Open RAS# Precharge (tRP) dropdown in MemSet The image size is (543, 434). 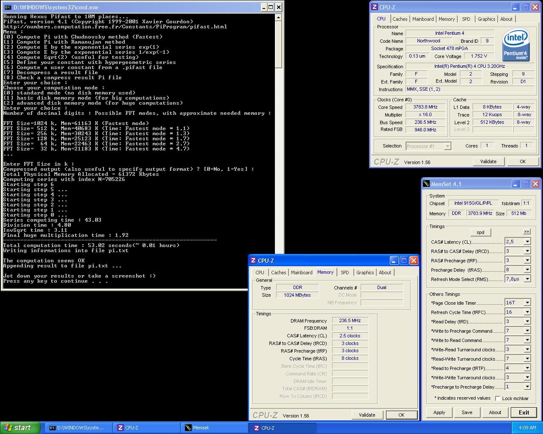[x=527, y=260]
